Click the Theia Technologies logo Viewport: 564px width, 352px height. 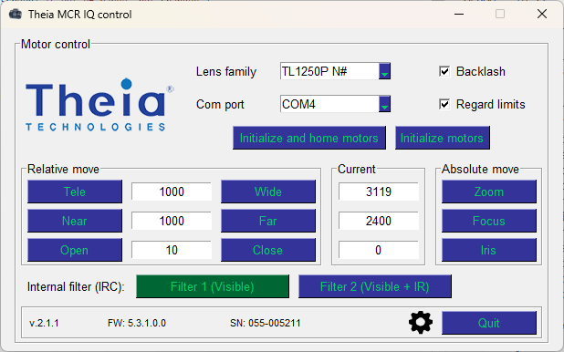pyautogui.click(x=99, y=105)
